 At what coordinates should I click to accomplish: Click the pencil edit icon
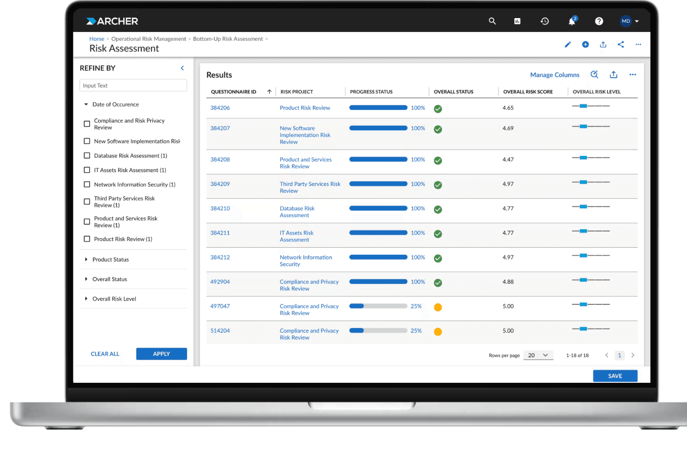(x=567, y=45)
